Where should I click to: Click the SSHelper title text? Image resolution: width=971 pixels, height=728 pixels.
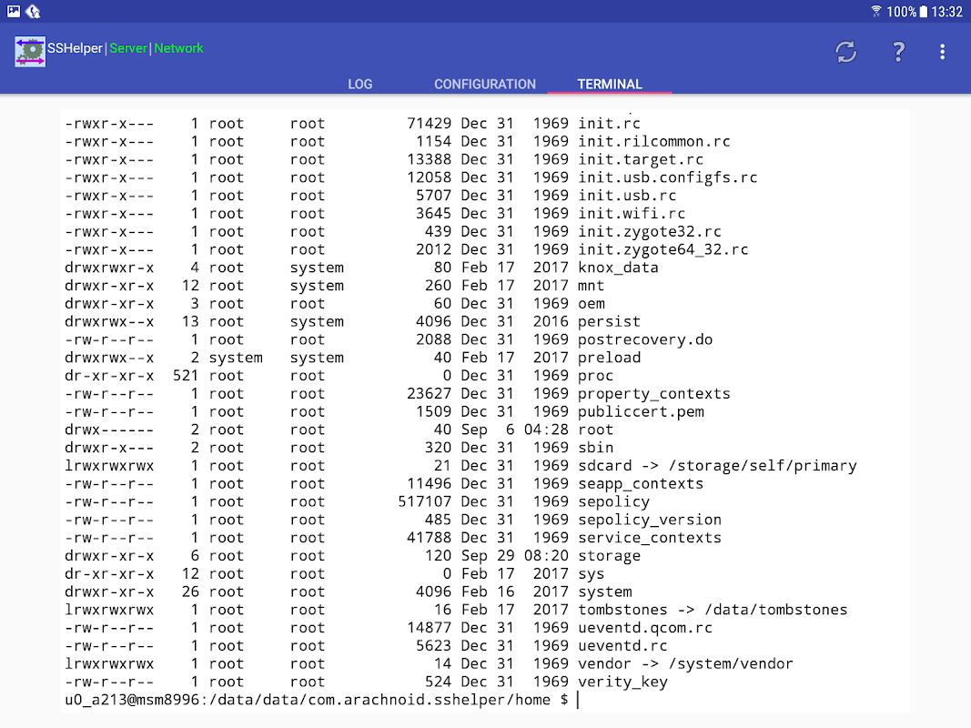(x=75, y=48)
